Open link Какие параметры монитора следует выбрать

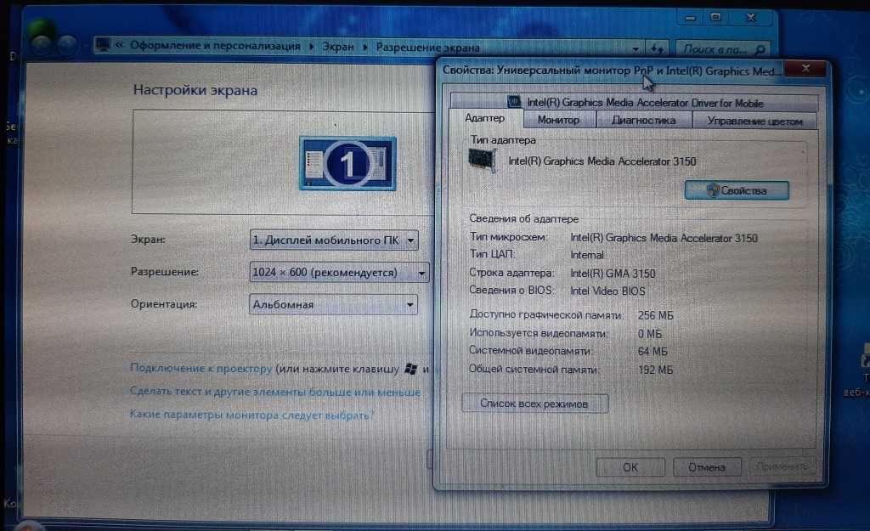[x=251, y=414]
